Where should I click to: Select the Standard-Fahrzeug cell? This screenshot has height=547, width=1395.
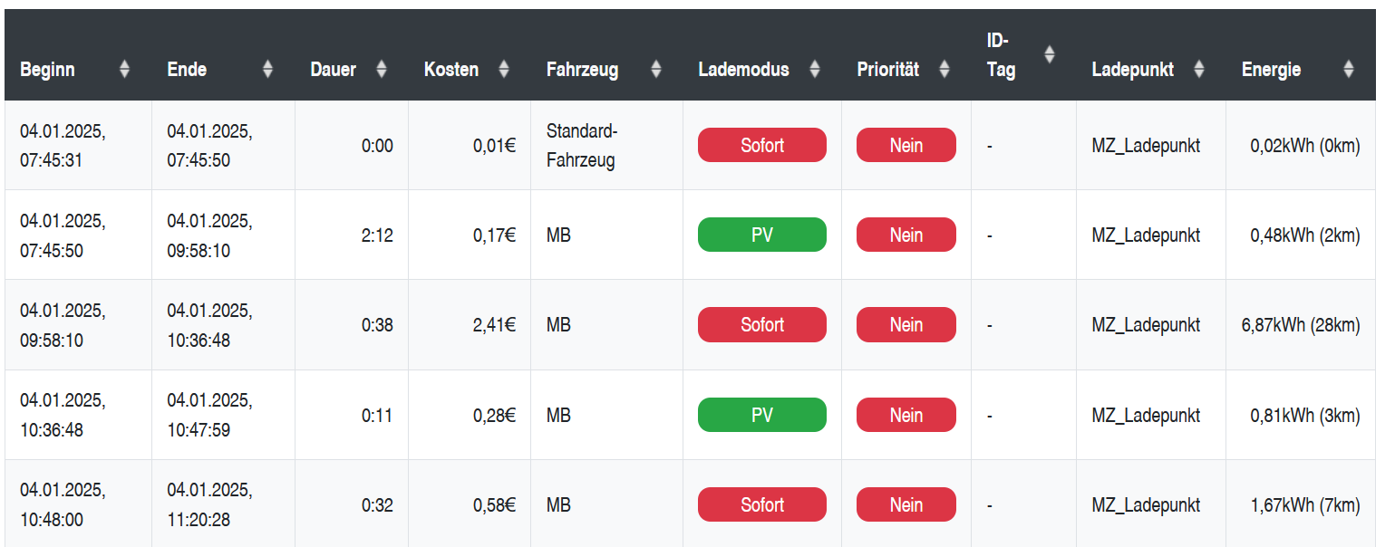[606, 145]
